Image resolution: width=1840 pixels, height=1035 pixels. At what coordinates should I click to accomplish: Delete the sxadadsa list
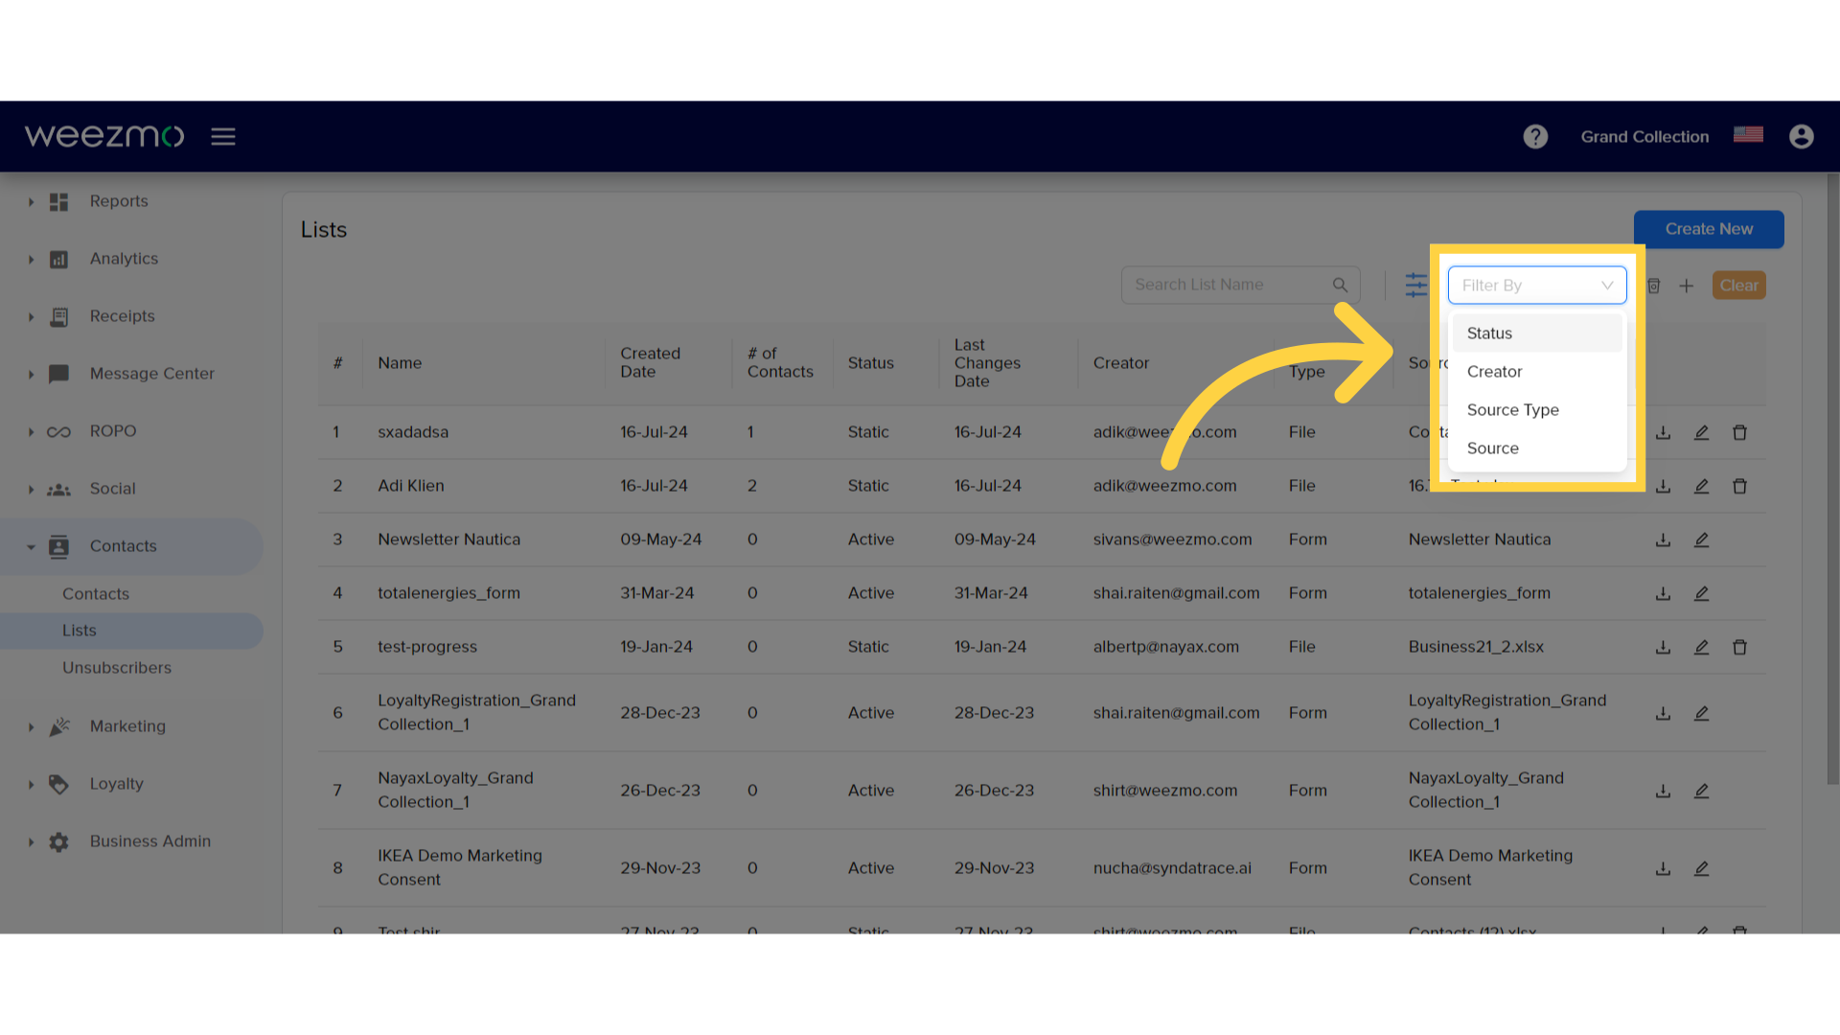[x=1739, y=433]
